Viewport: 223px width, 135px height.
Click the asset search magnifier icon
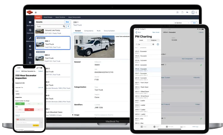[x=64, y=26]
